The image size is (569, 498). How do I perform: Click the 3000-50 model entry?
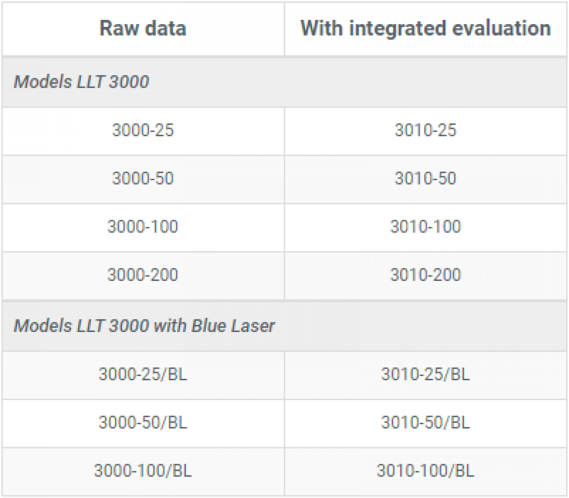coord(143,178)
